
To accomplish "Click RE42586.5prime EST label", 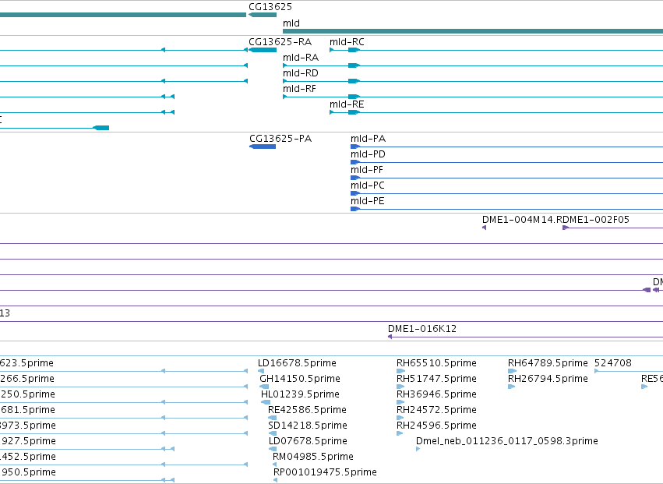I will coord(307,410).
